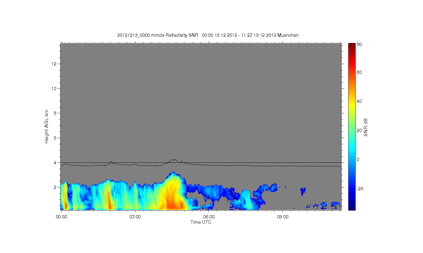The image size is (423, 253).
Task: Click the 09:00 time tick label
Action: click(283, 217)
